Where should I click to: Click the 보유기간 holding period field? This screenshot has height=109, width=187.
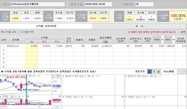tap(144, 4)
